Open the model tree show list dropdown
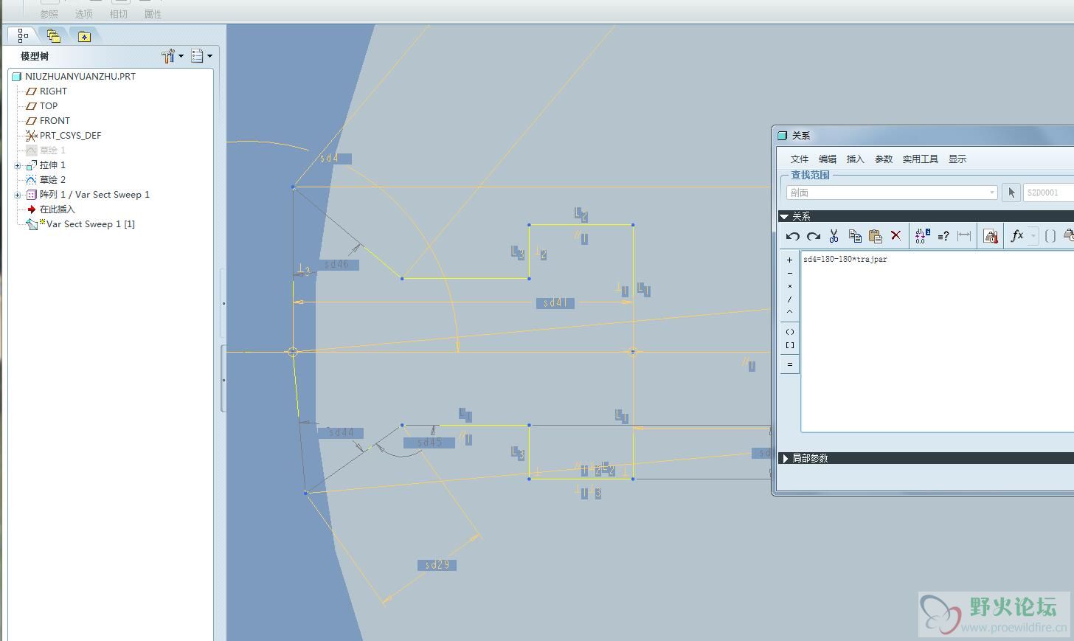 click(202, 56)
